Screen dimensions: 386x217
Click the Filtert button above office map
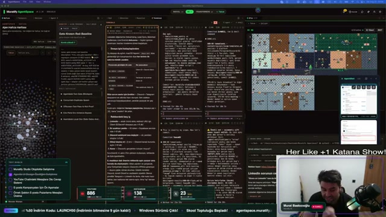click(370, 30)
